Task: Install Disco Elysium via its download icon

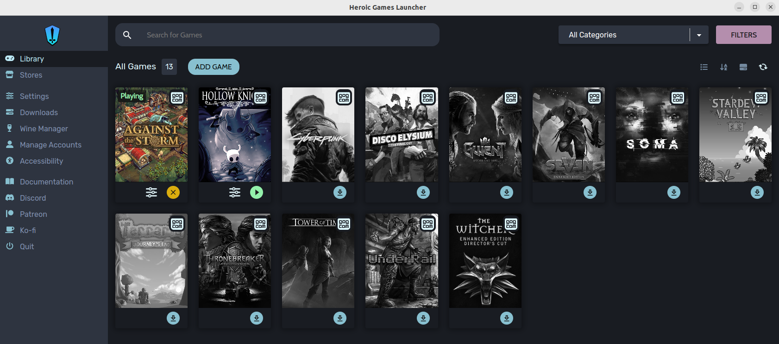Action: point(423,192)
